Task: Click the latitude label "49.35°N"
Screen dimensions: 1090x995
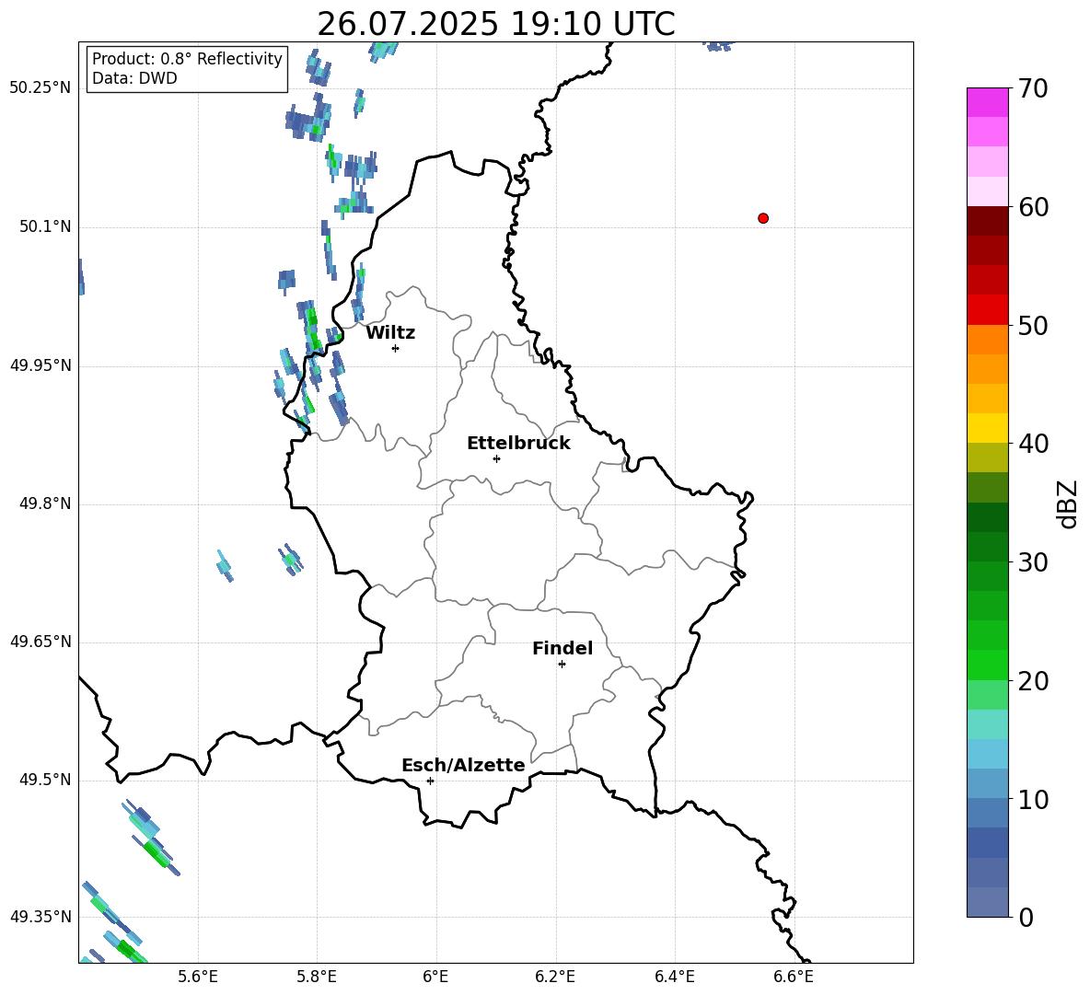Action: tap(41, 917)
